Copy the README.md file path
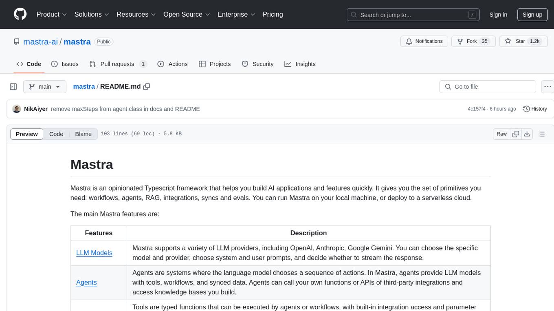This screenshot has width=554, height=311. [x=147, y=86]
